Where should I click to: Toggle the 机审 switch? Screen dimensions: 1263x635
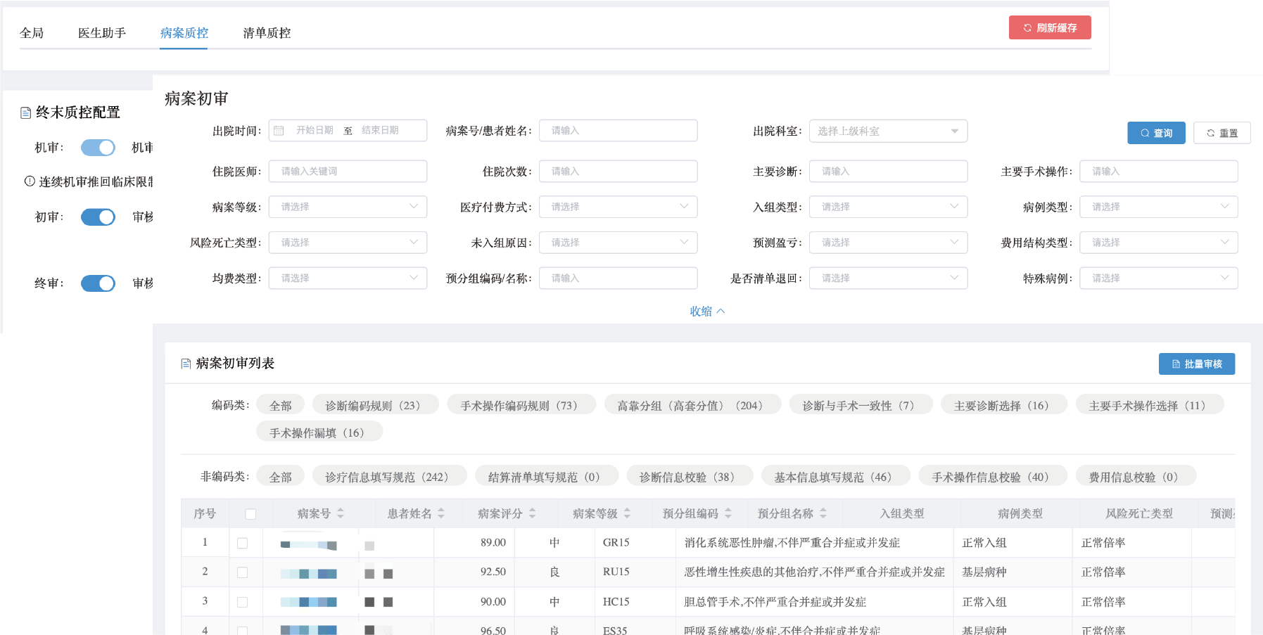coord(98,148)
